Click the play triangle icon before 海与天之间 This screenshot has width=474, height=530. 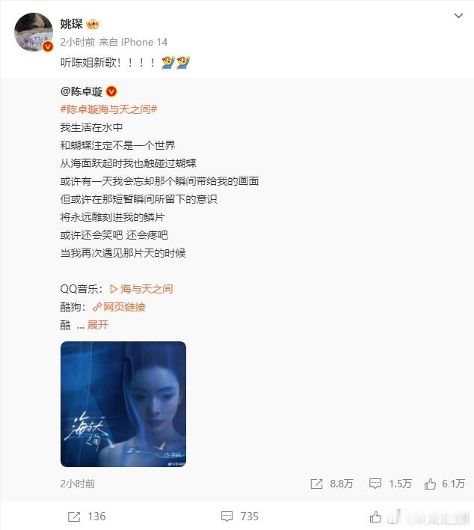click(x=114, y=289)
